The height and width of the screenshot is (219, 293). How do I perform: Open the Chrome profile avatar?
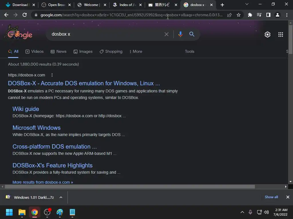tap(278, 15)
